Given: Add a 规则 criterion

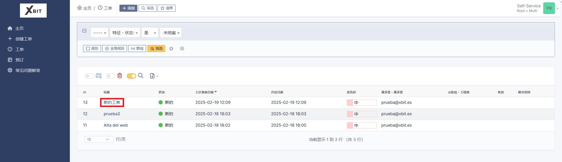Looking at the screenshot, I should (x=92, y=49).
